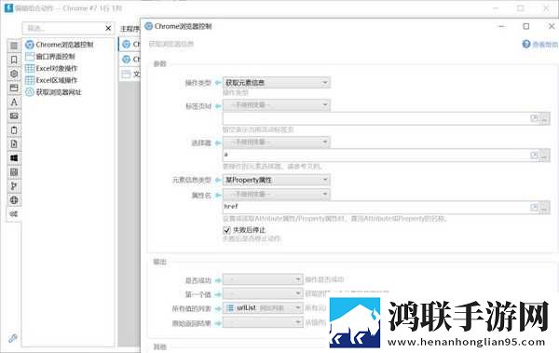The height and width of the screenshot is (353, 559).
Task: Select Chrome浏览器控制 in action list
Action: tap(60, 45)
